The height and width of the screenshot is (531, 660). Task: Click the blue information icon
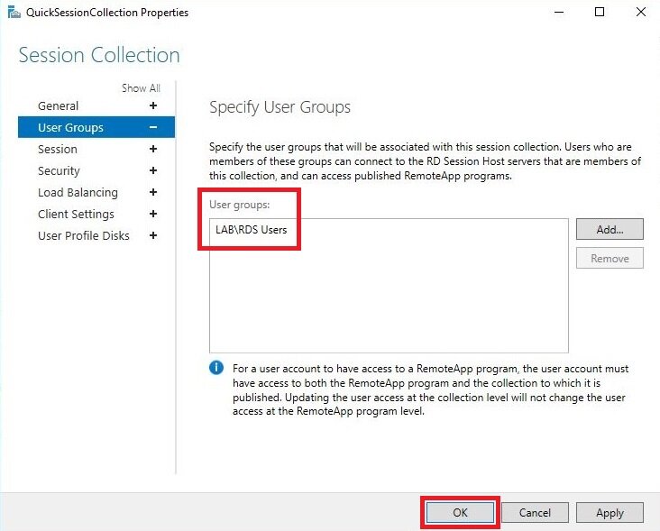click(216, 368)
